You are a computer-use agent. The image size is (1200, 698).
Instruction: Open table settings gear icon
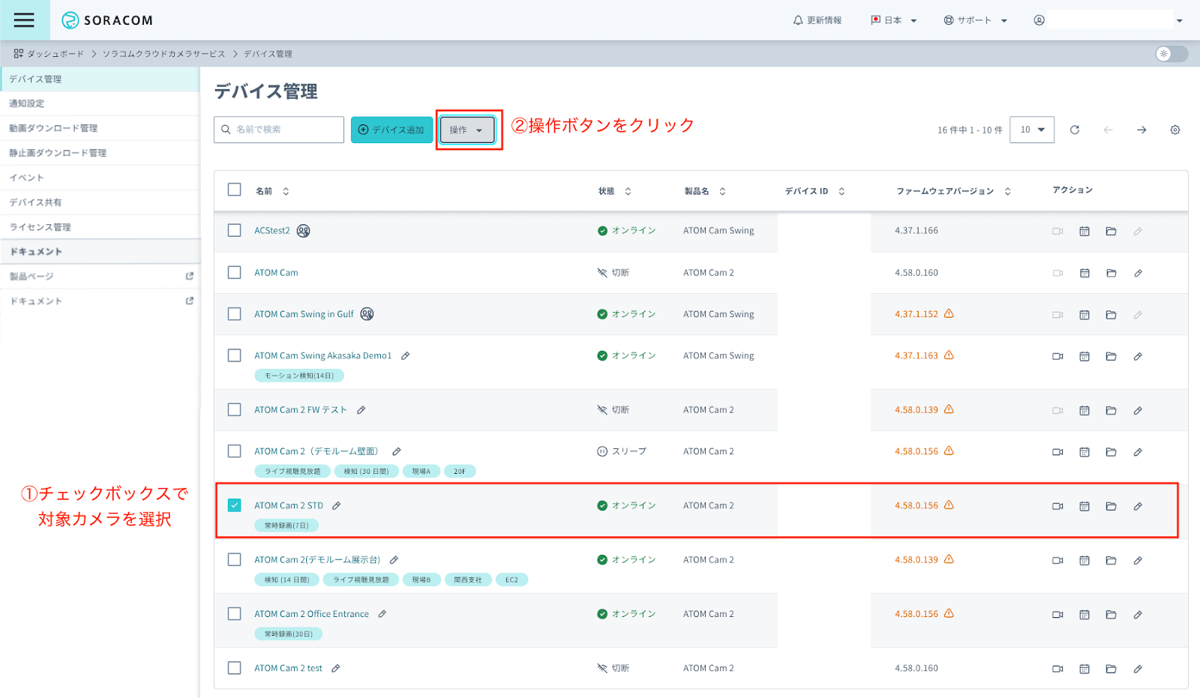click(x=1174, y=130)
